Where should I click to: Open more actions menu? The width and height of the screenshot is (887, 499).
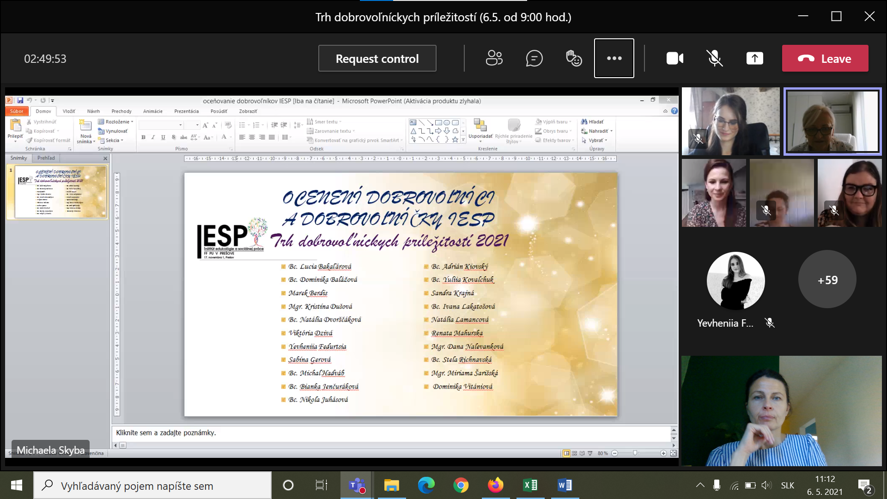[614, 58]
